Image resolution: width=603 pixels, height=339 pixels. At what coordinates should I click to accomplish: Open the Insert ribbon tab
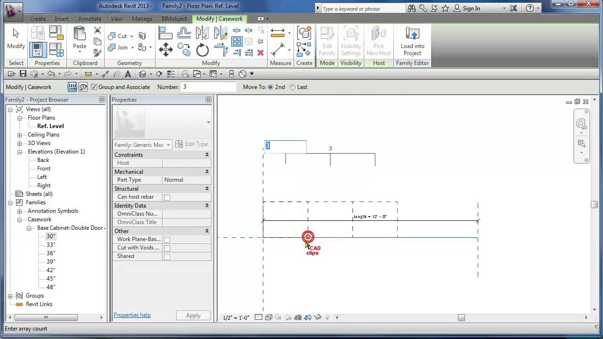point(62,19)
